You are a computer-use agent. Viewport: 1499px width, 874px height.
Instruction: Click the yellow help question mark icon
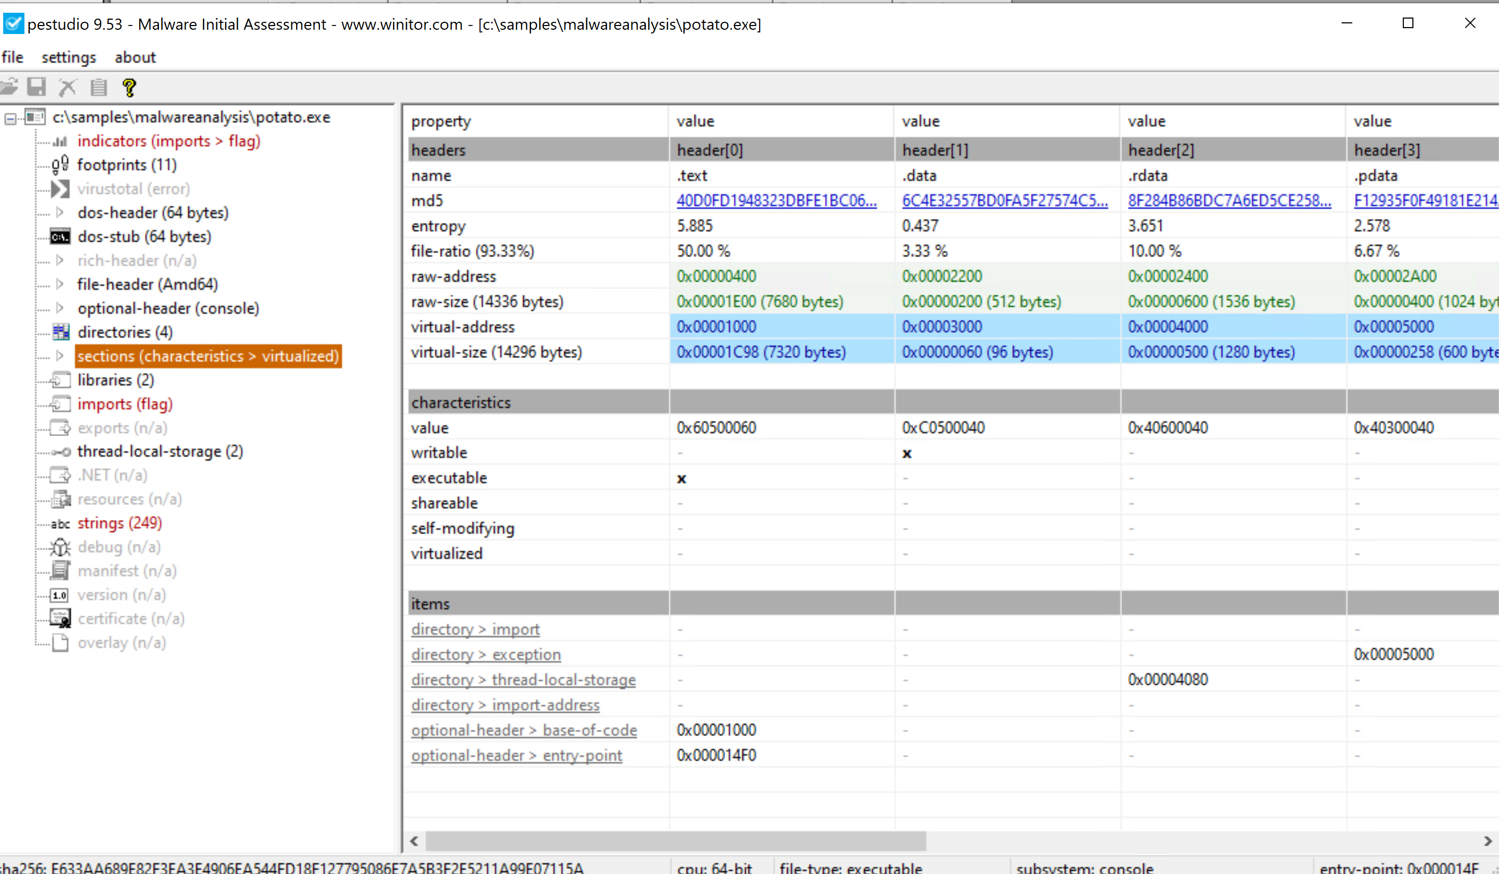(129, 87)
